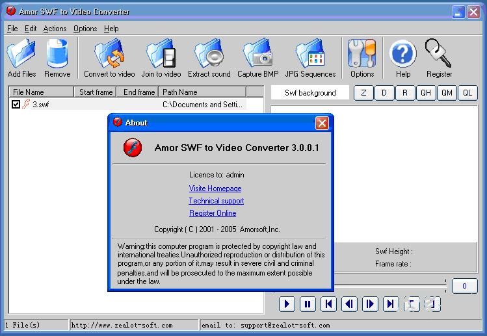Click the frame position slider track
Screen dimensions: 487x336
[x=389, y=285]
